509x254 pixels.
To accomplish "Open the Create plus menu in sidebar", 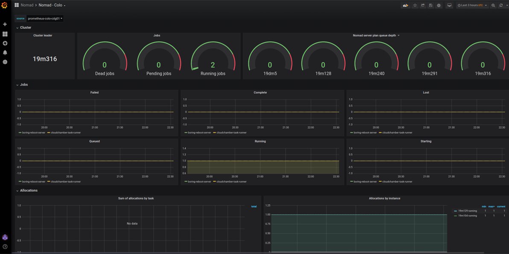I will (x=5, y=24).
